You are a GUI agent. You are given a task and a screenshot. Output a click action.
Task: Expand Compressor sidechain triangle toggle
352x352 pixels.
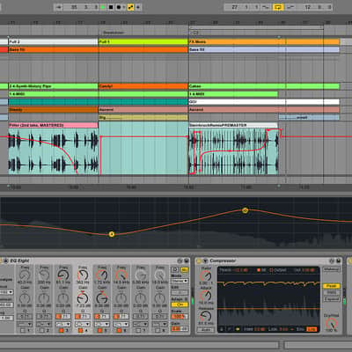[x=205, y=260]
